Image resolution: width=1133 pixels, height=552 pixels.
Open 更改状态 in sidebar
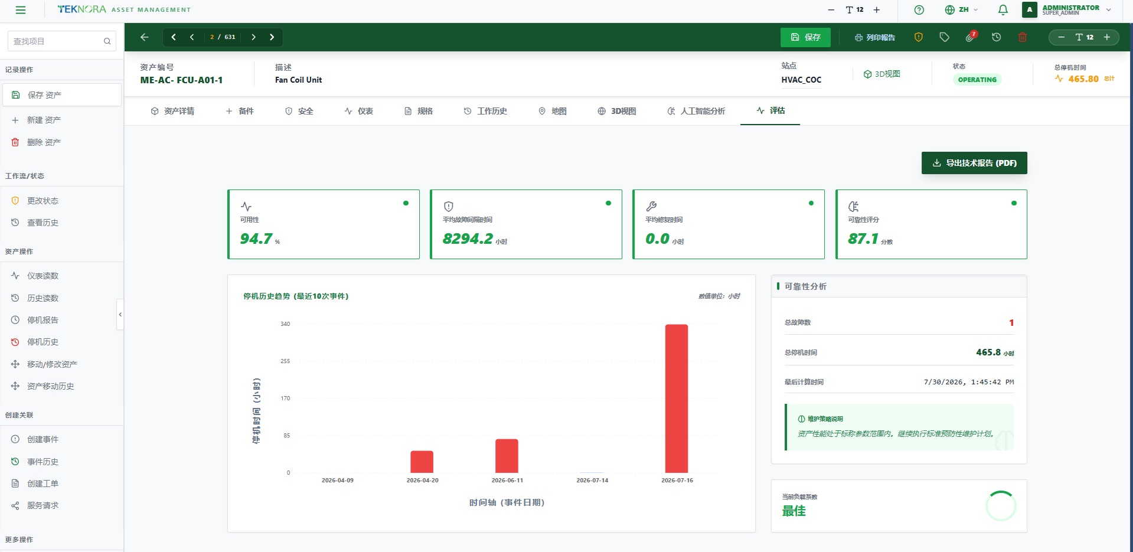[61, 201]
